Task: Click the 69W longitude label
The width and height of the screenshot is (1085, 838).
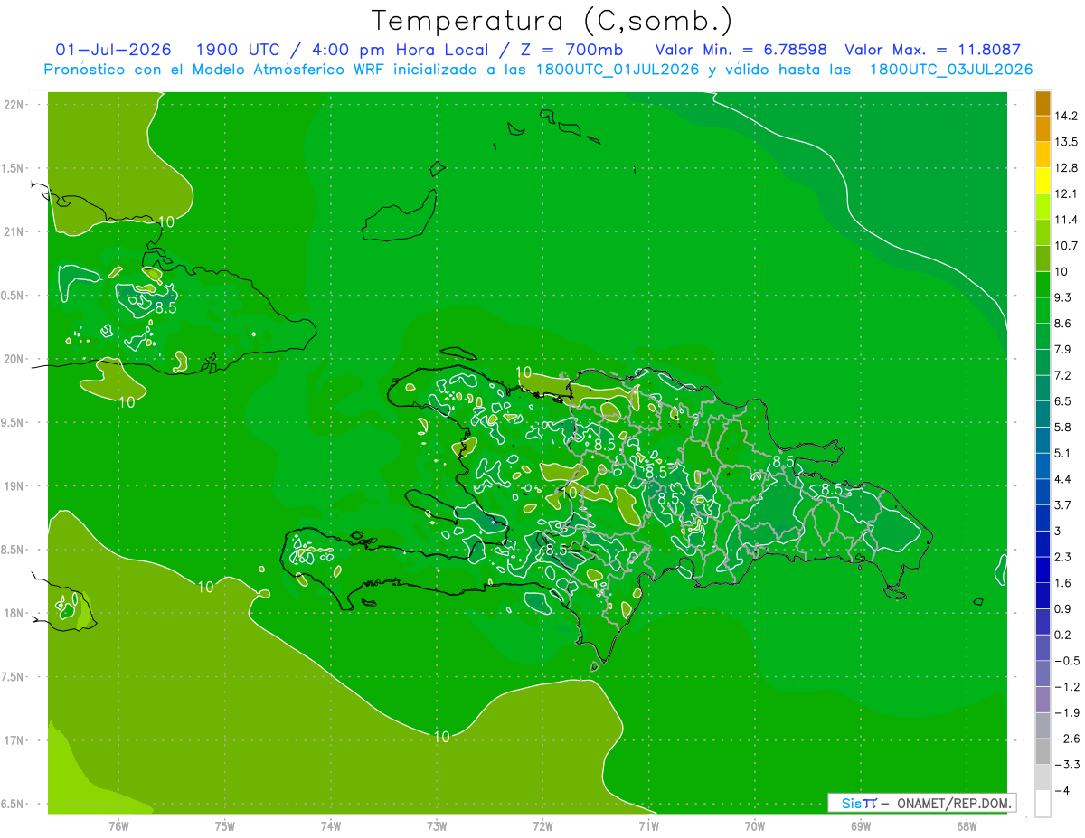Action: pos(860,825)
